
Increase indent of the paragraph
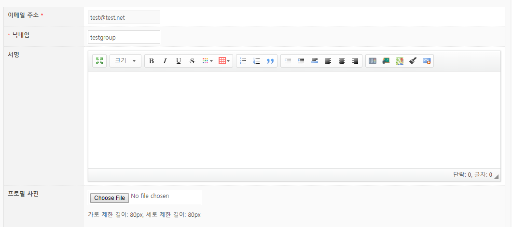point(301,61)
